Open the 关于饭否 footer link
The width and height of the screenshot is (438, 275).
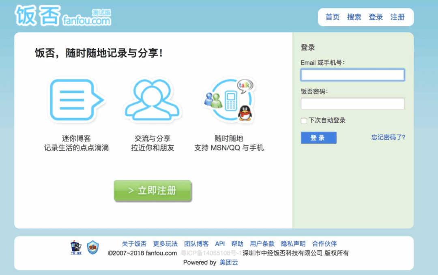coord(134,243)
